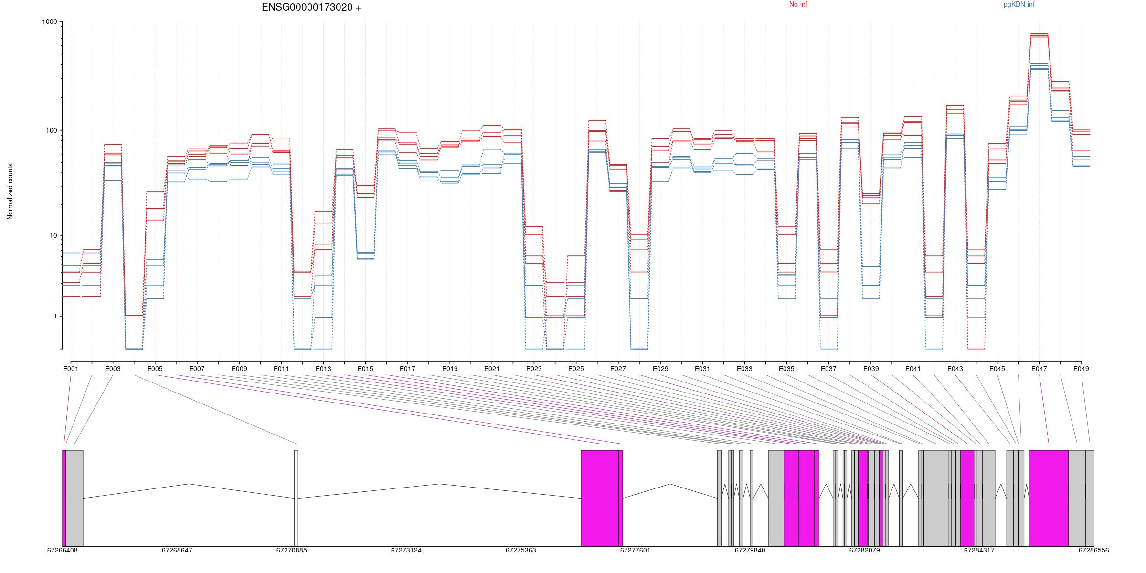The width and height of the screenshot is (1146, 573).
Task: Click exon label E023
Action: coord(534,369)
